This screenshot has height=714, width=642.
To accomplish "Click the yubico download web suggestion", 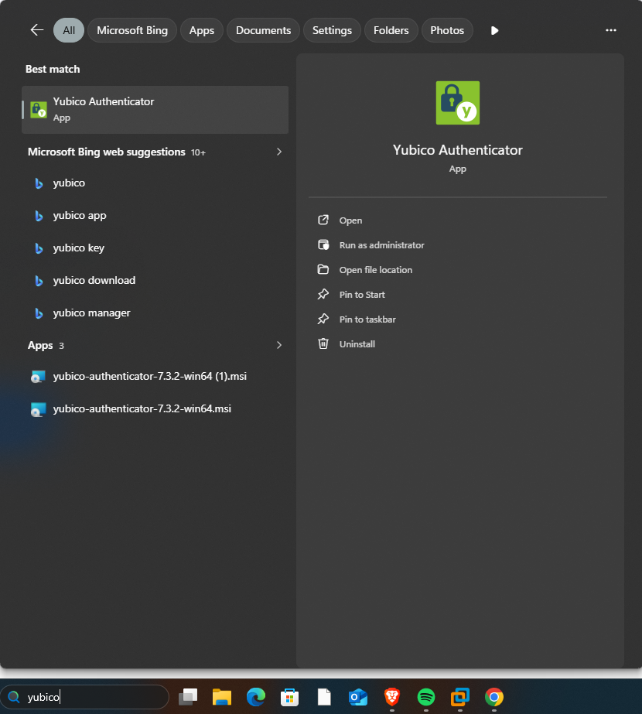I will pyautogui.click(x=94, y=281).
